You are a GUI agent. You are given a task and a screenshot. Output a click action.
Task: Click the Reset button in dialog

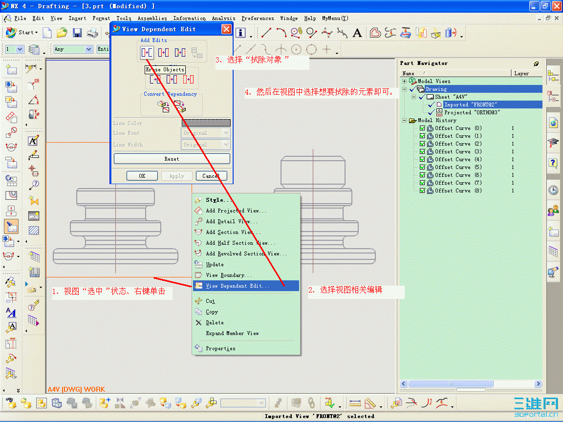pyautogui.click(x=172, y=159)
